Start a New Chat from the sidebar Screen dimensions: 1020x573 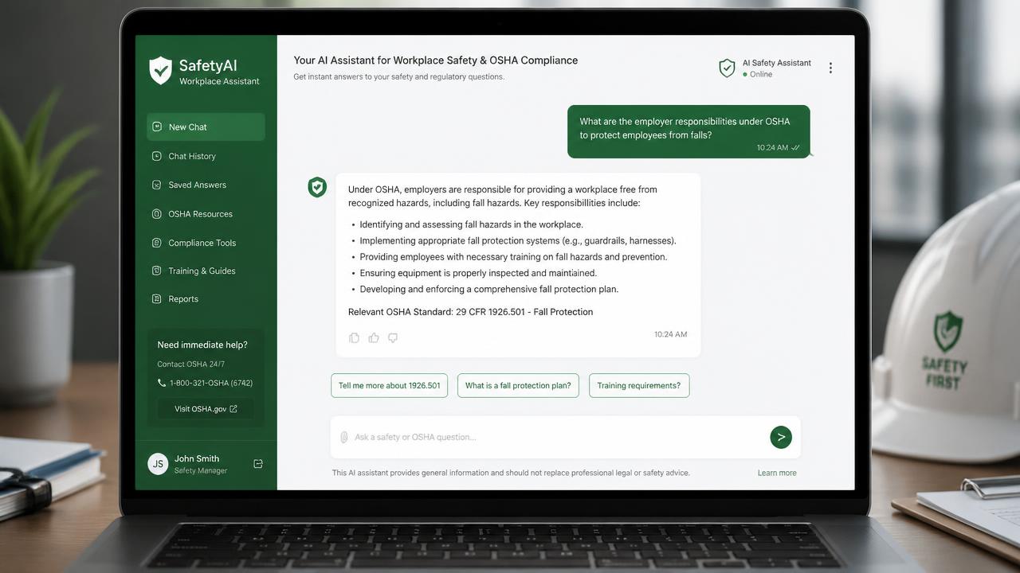(206, 127)
